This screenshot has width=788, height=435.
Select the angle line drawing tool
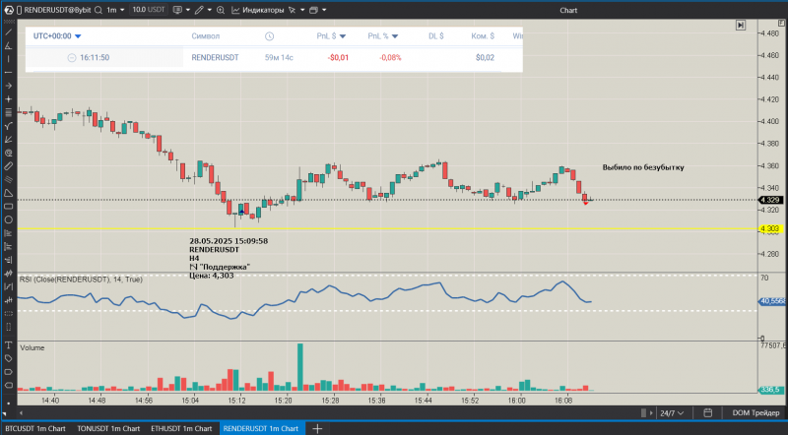point(9,45)
